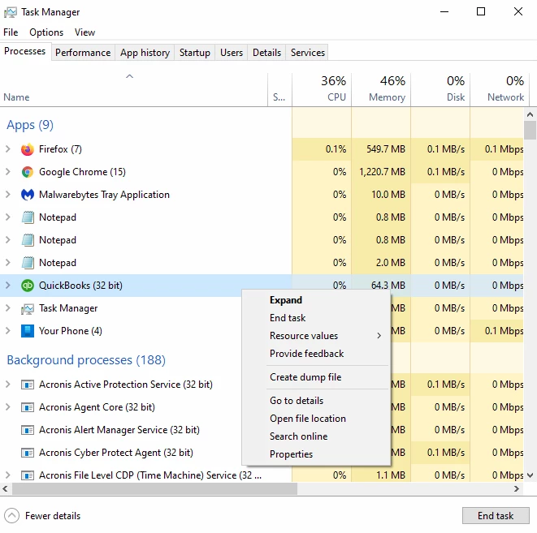Select Provide feedback from context menu
This screenshot has width=537, height=533.
(x=317, y=354)
